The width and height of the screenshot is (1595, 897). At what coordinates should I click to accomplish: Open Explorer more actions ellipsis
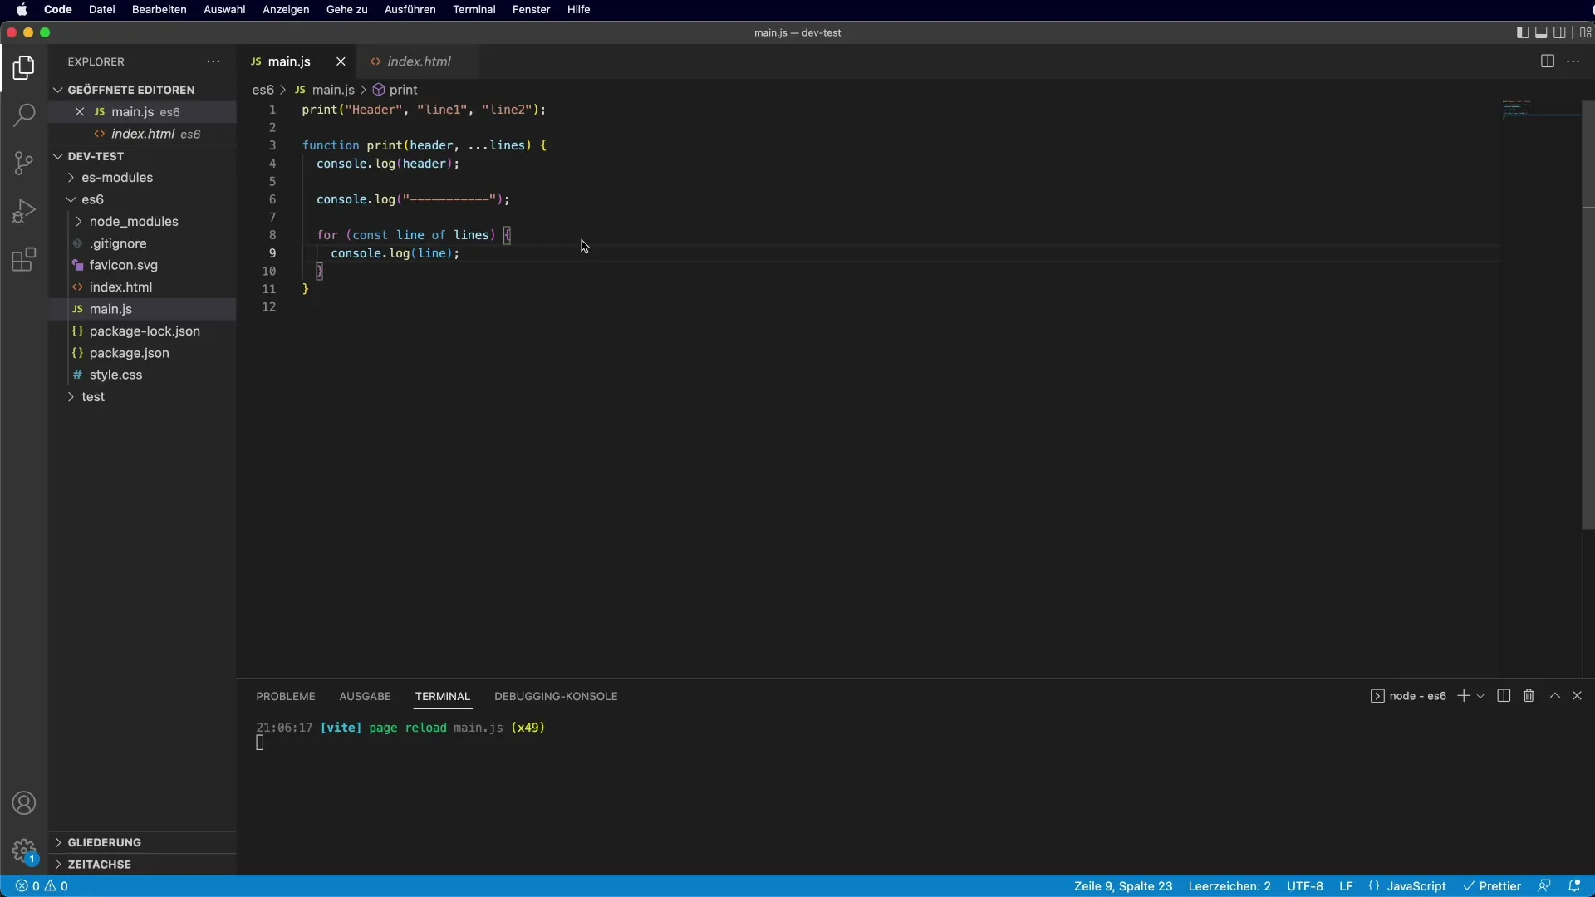213,61
